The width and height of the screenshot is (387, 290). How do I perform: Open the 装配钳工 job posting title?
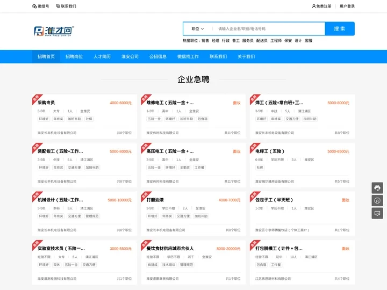[60, 151]
